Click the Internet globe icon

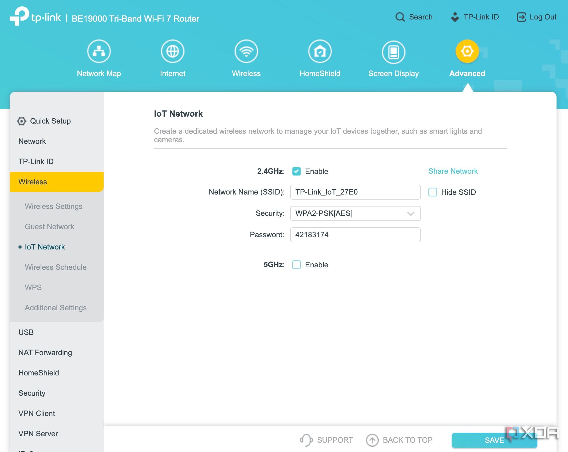[172, 51]
